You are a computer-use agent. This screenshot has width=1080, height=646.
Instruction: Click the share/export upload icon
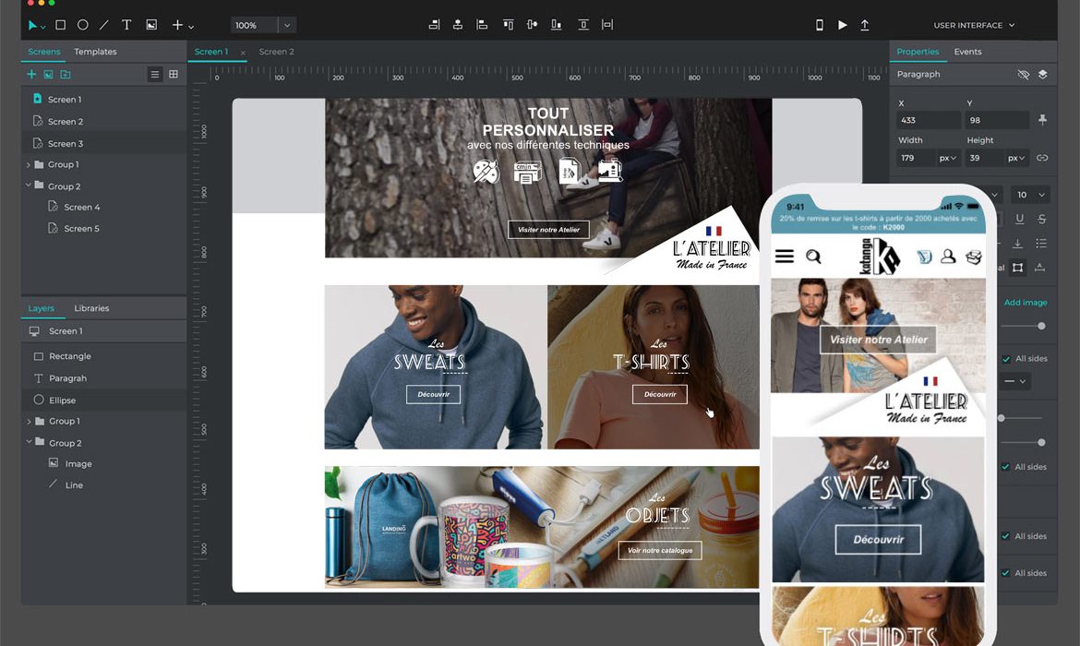[x=865, y=25]
